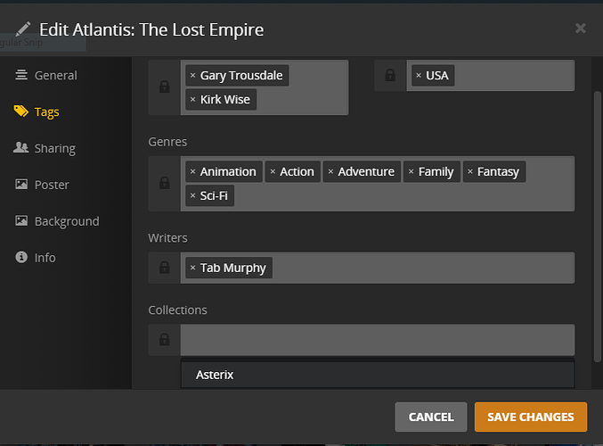
Task: Click the Save Changes button
Action: pos(531,417)
